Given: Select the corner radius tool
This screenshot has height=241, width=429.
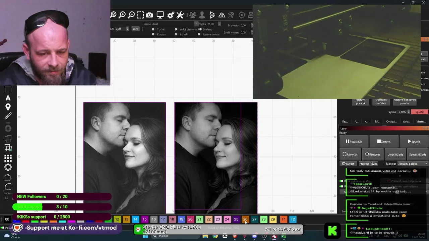Looking at the screenshot, I should [8, 187].
